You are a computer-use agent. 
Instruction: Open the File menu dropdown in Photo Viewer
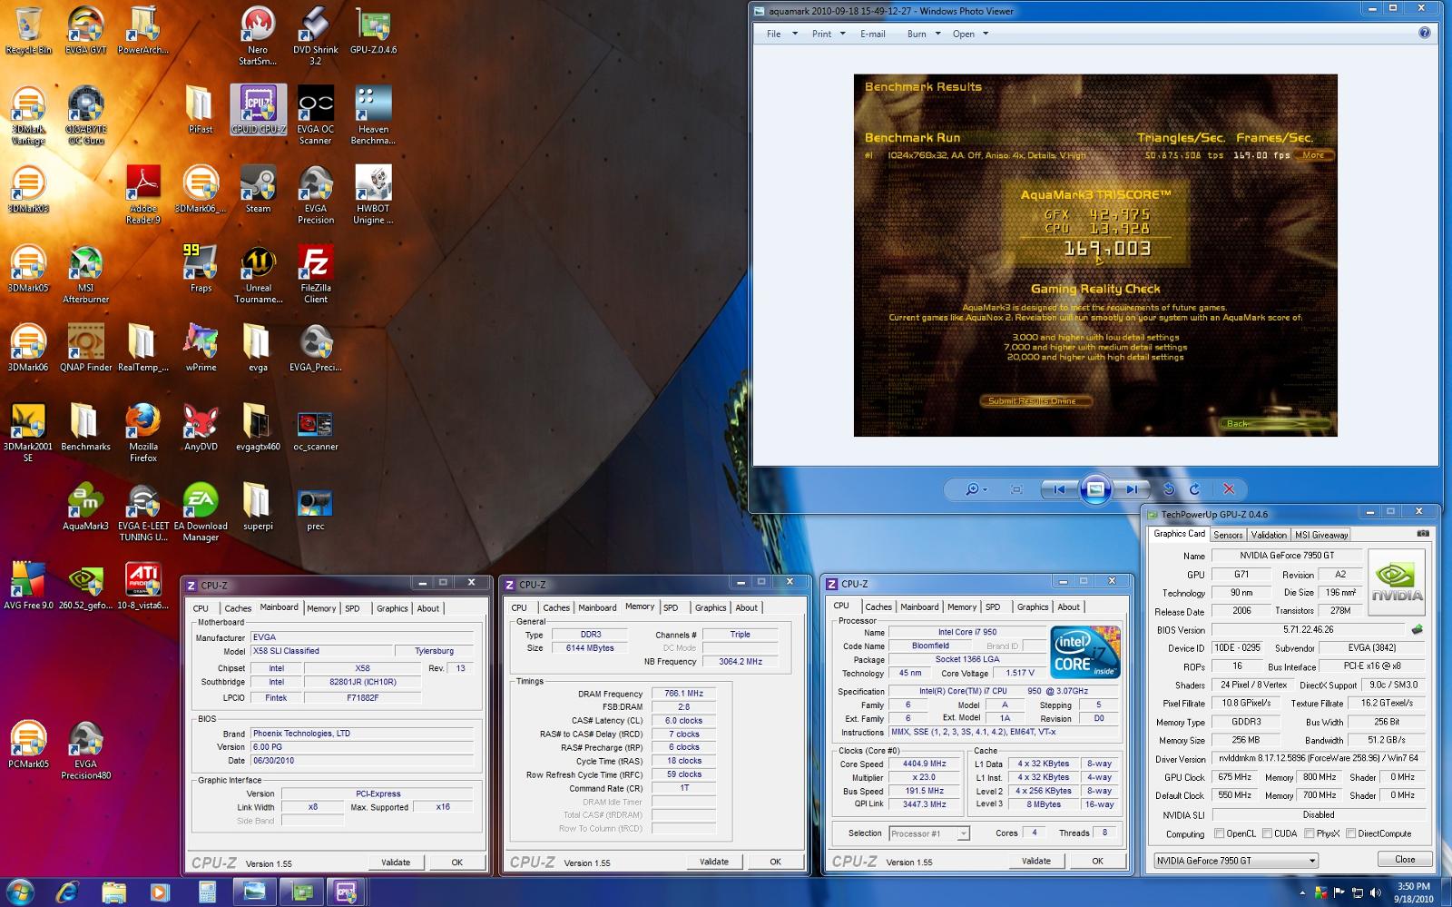tap(781, 34)
